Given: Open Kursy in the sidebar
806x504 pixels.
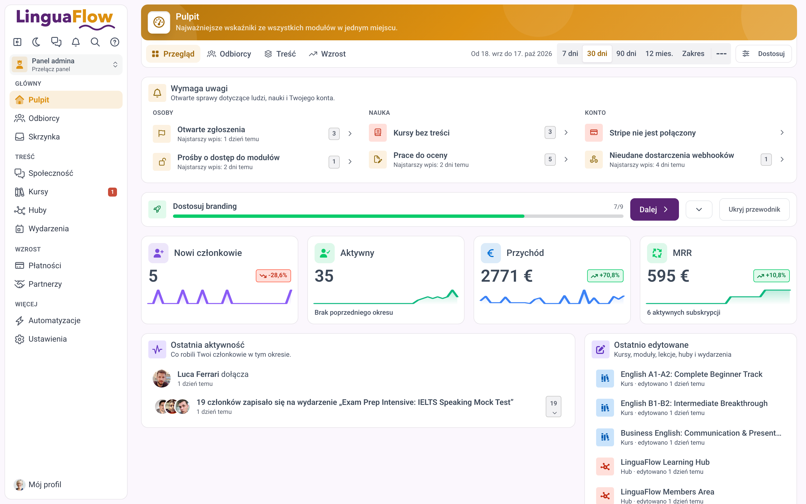Looking at the screenshot, I should [x=66, y=192].
